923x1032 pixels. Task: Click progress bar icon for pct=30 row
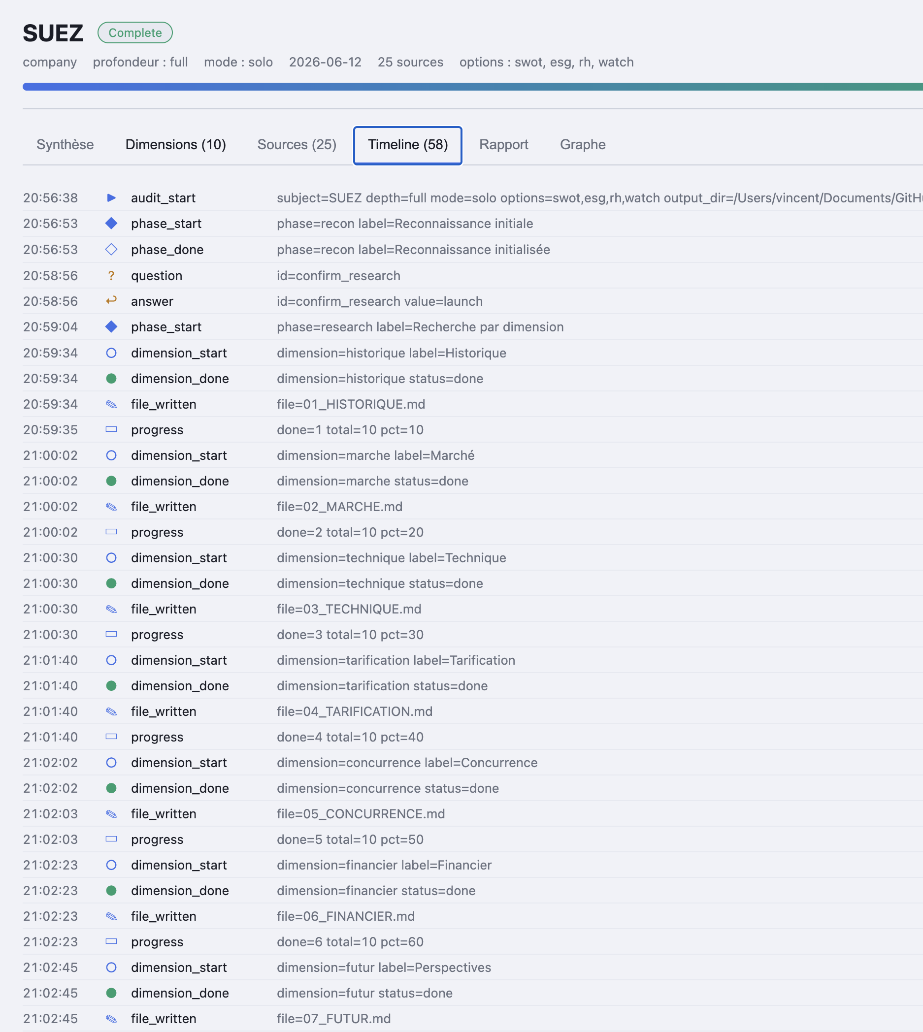[112, 635]
